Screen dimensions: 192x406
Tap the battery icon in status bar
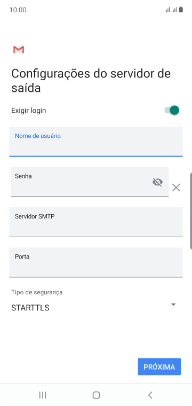coord(181,10)
